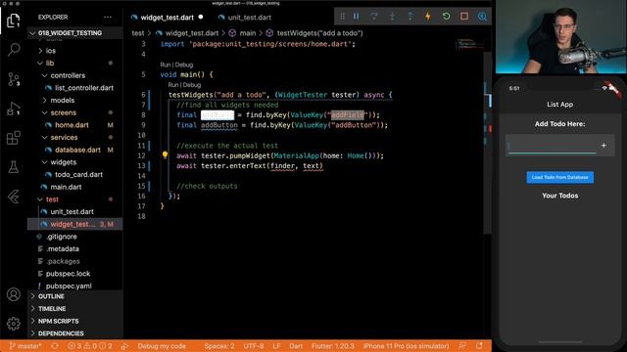Click 'iPhone 11 Pro (ios simulator)' status entry
Screen dimensions: 627x352
coord(406,346)
